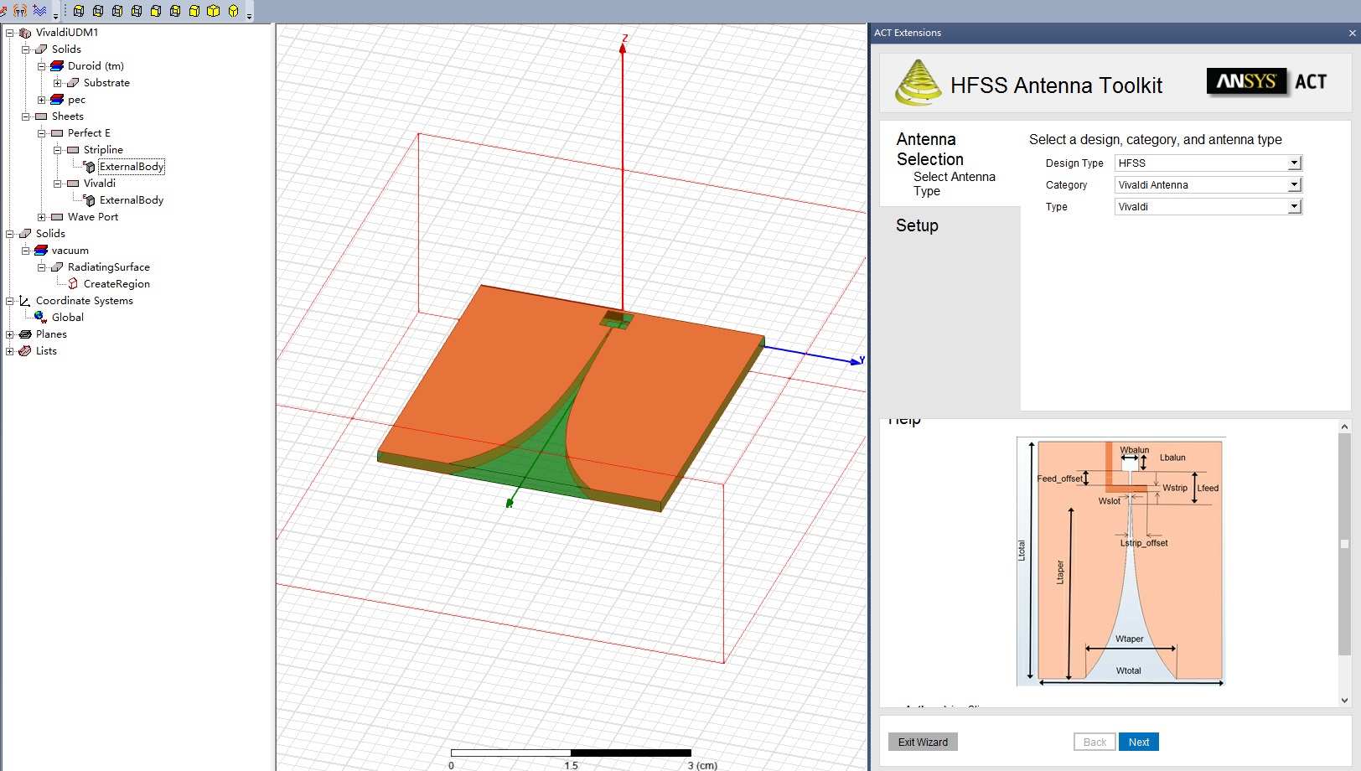Click the Next button
The height and width of the screenshot is (771, 1361).
pos(1138,742)
